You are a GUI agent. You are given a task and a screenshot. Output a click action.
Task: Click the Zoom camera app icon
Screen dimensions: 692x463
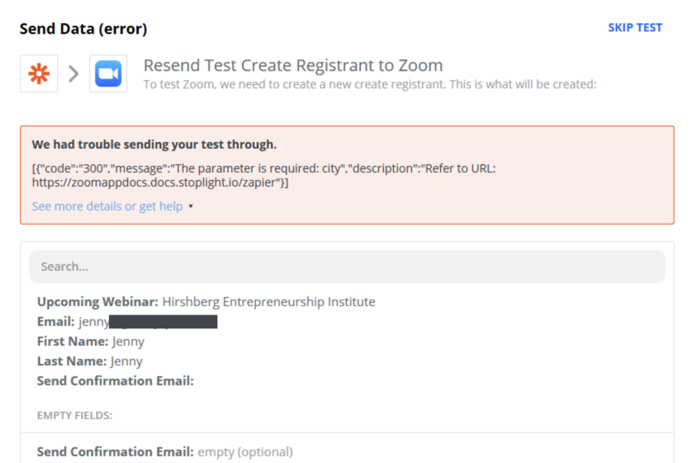(x=108, y=73)
